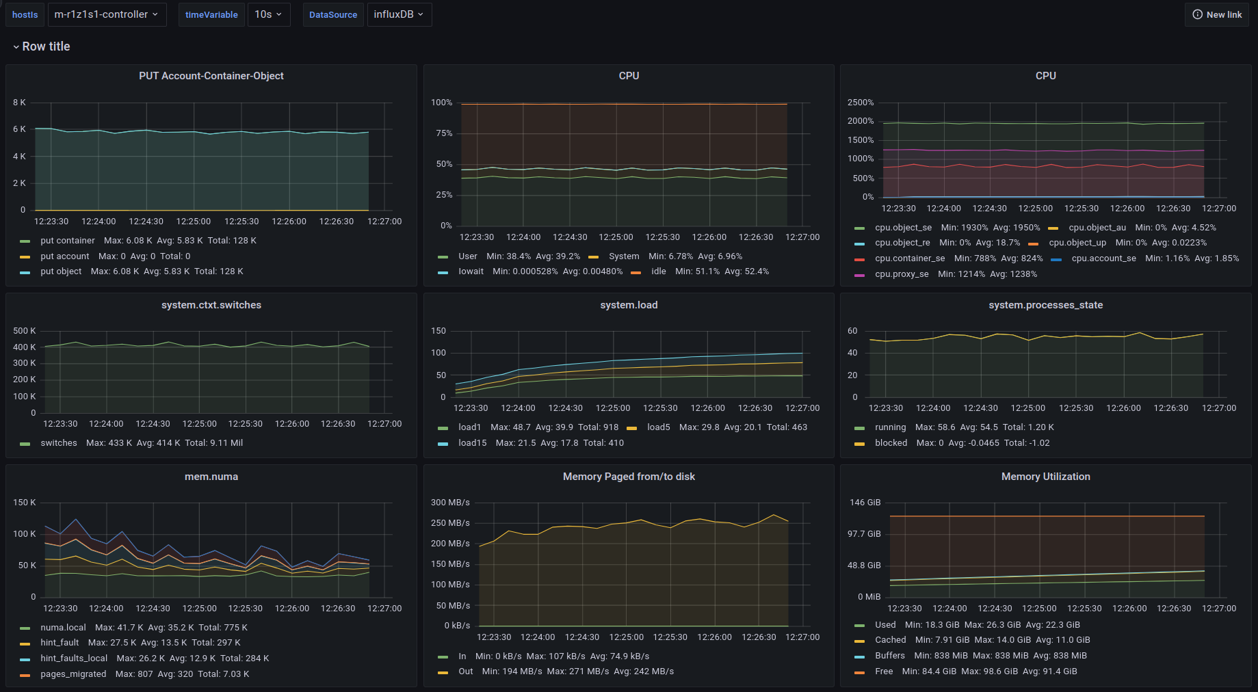Click the New link button

(1217, 14)
